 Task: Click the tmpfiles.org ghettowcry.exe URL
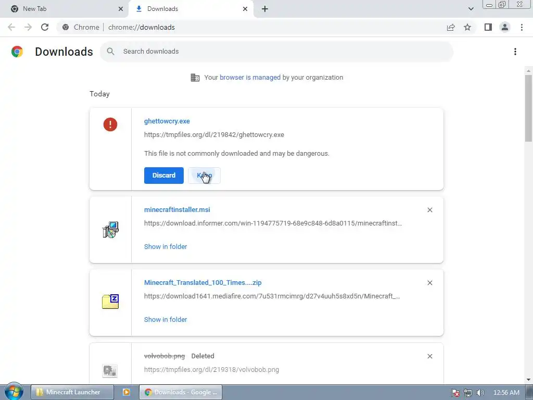point(214,135)
